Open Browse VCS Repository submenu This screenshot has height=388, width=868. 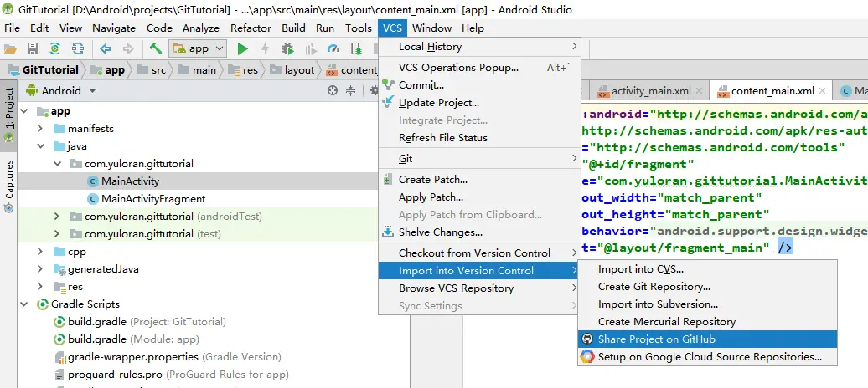coord(479,288)
